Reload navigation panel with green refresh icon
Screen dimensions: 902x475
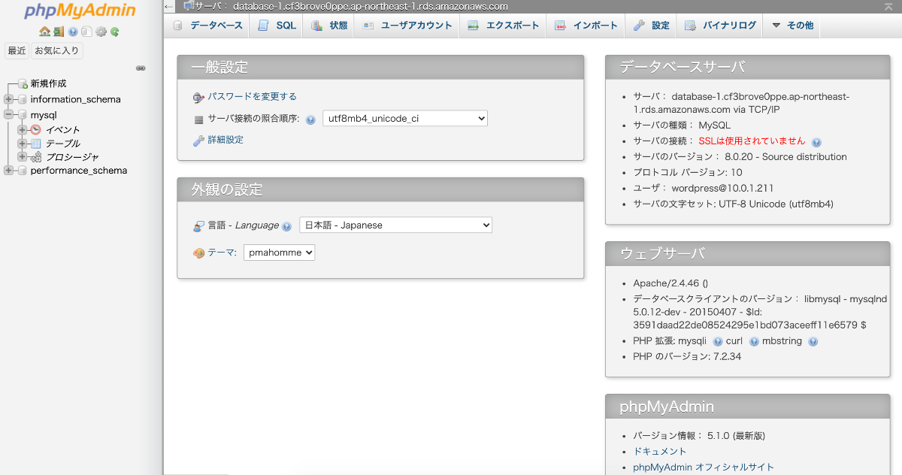(114, 32)
